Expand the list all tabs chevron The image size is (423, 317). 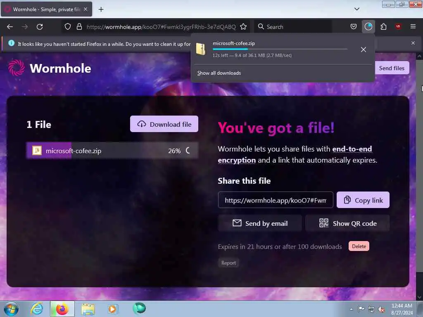coord(356,9)
